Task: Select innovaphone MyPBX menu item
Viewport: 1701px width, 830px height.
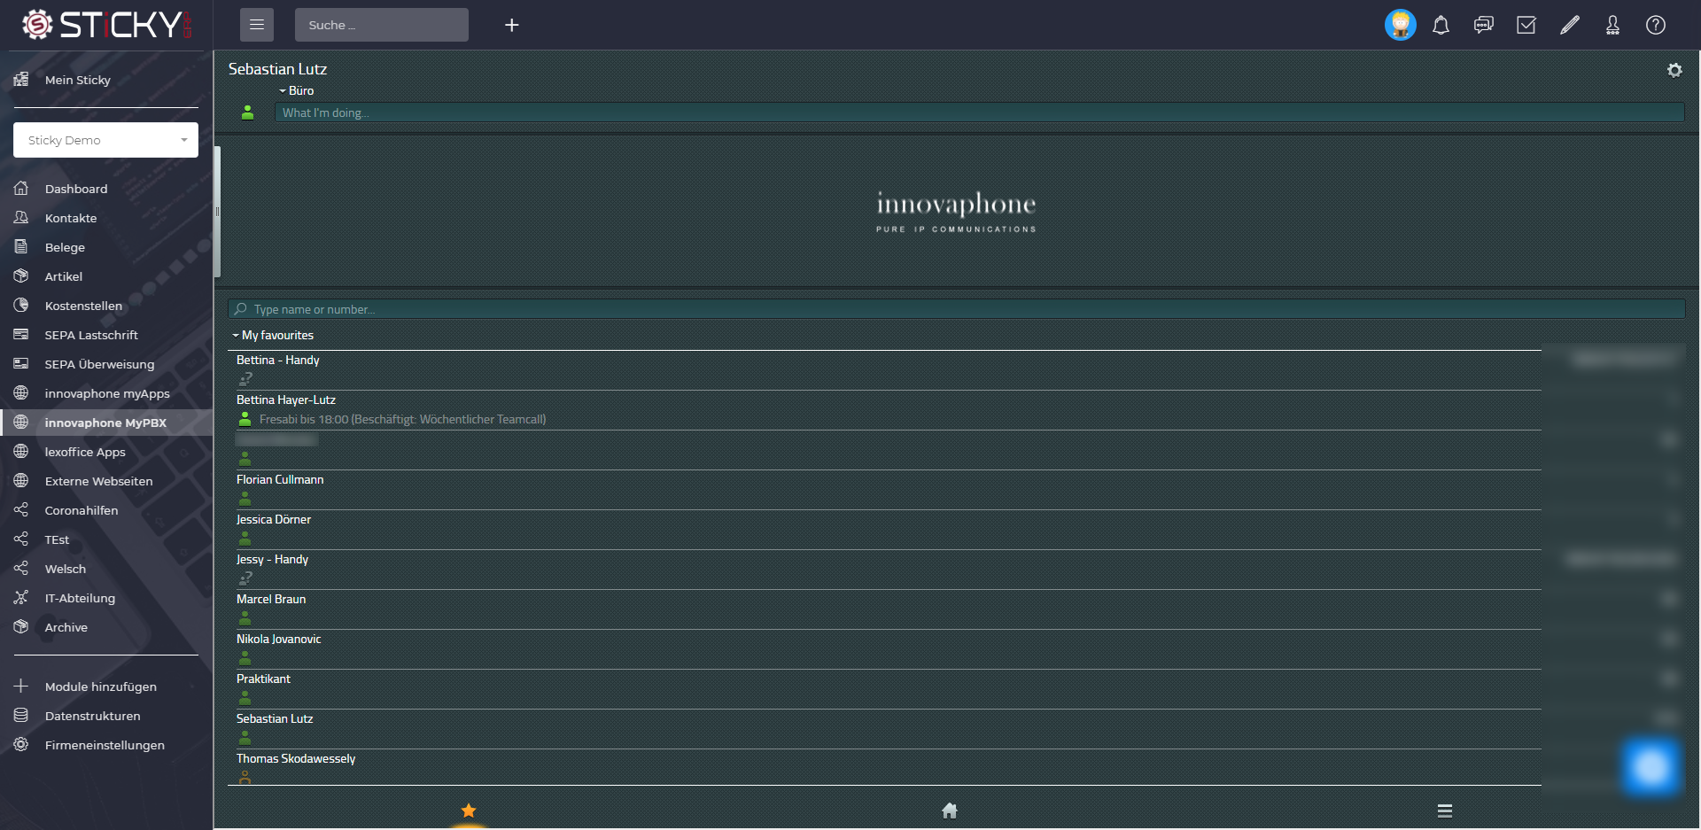Action: point(106,423)
